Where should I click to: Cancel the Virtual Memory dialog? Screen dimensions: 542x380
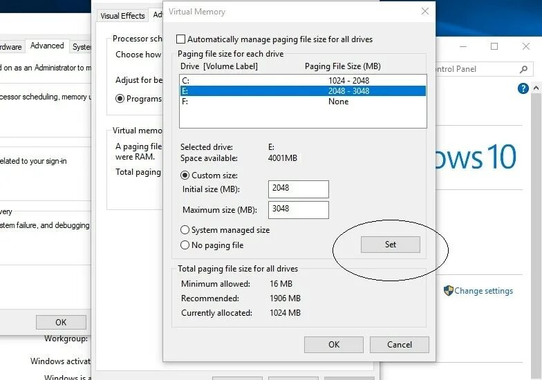400,344
